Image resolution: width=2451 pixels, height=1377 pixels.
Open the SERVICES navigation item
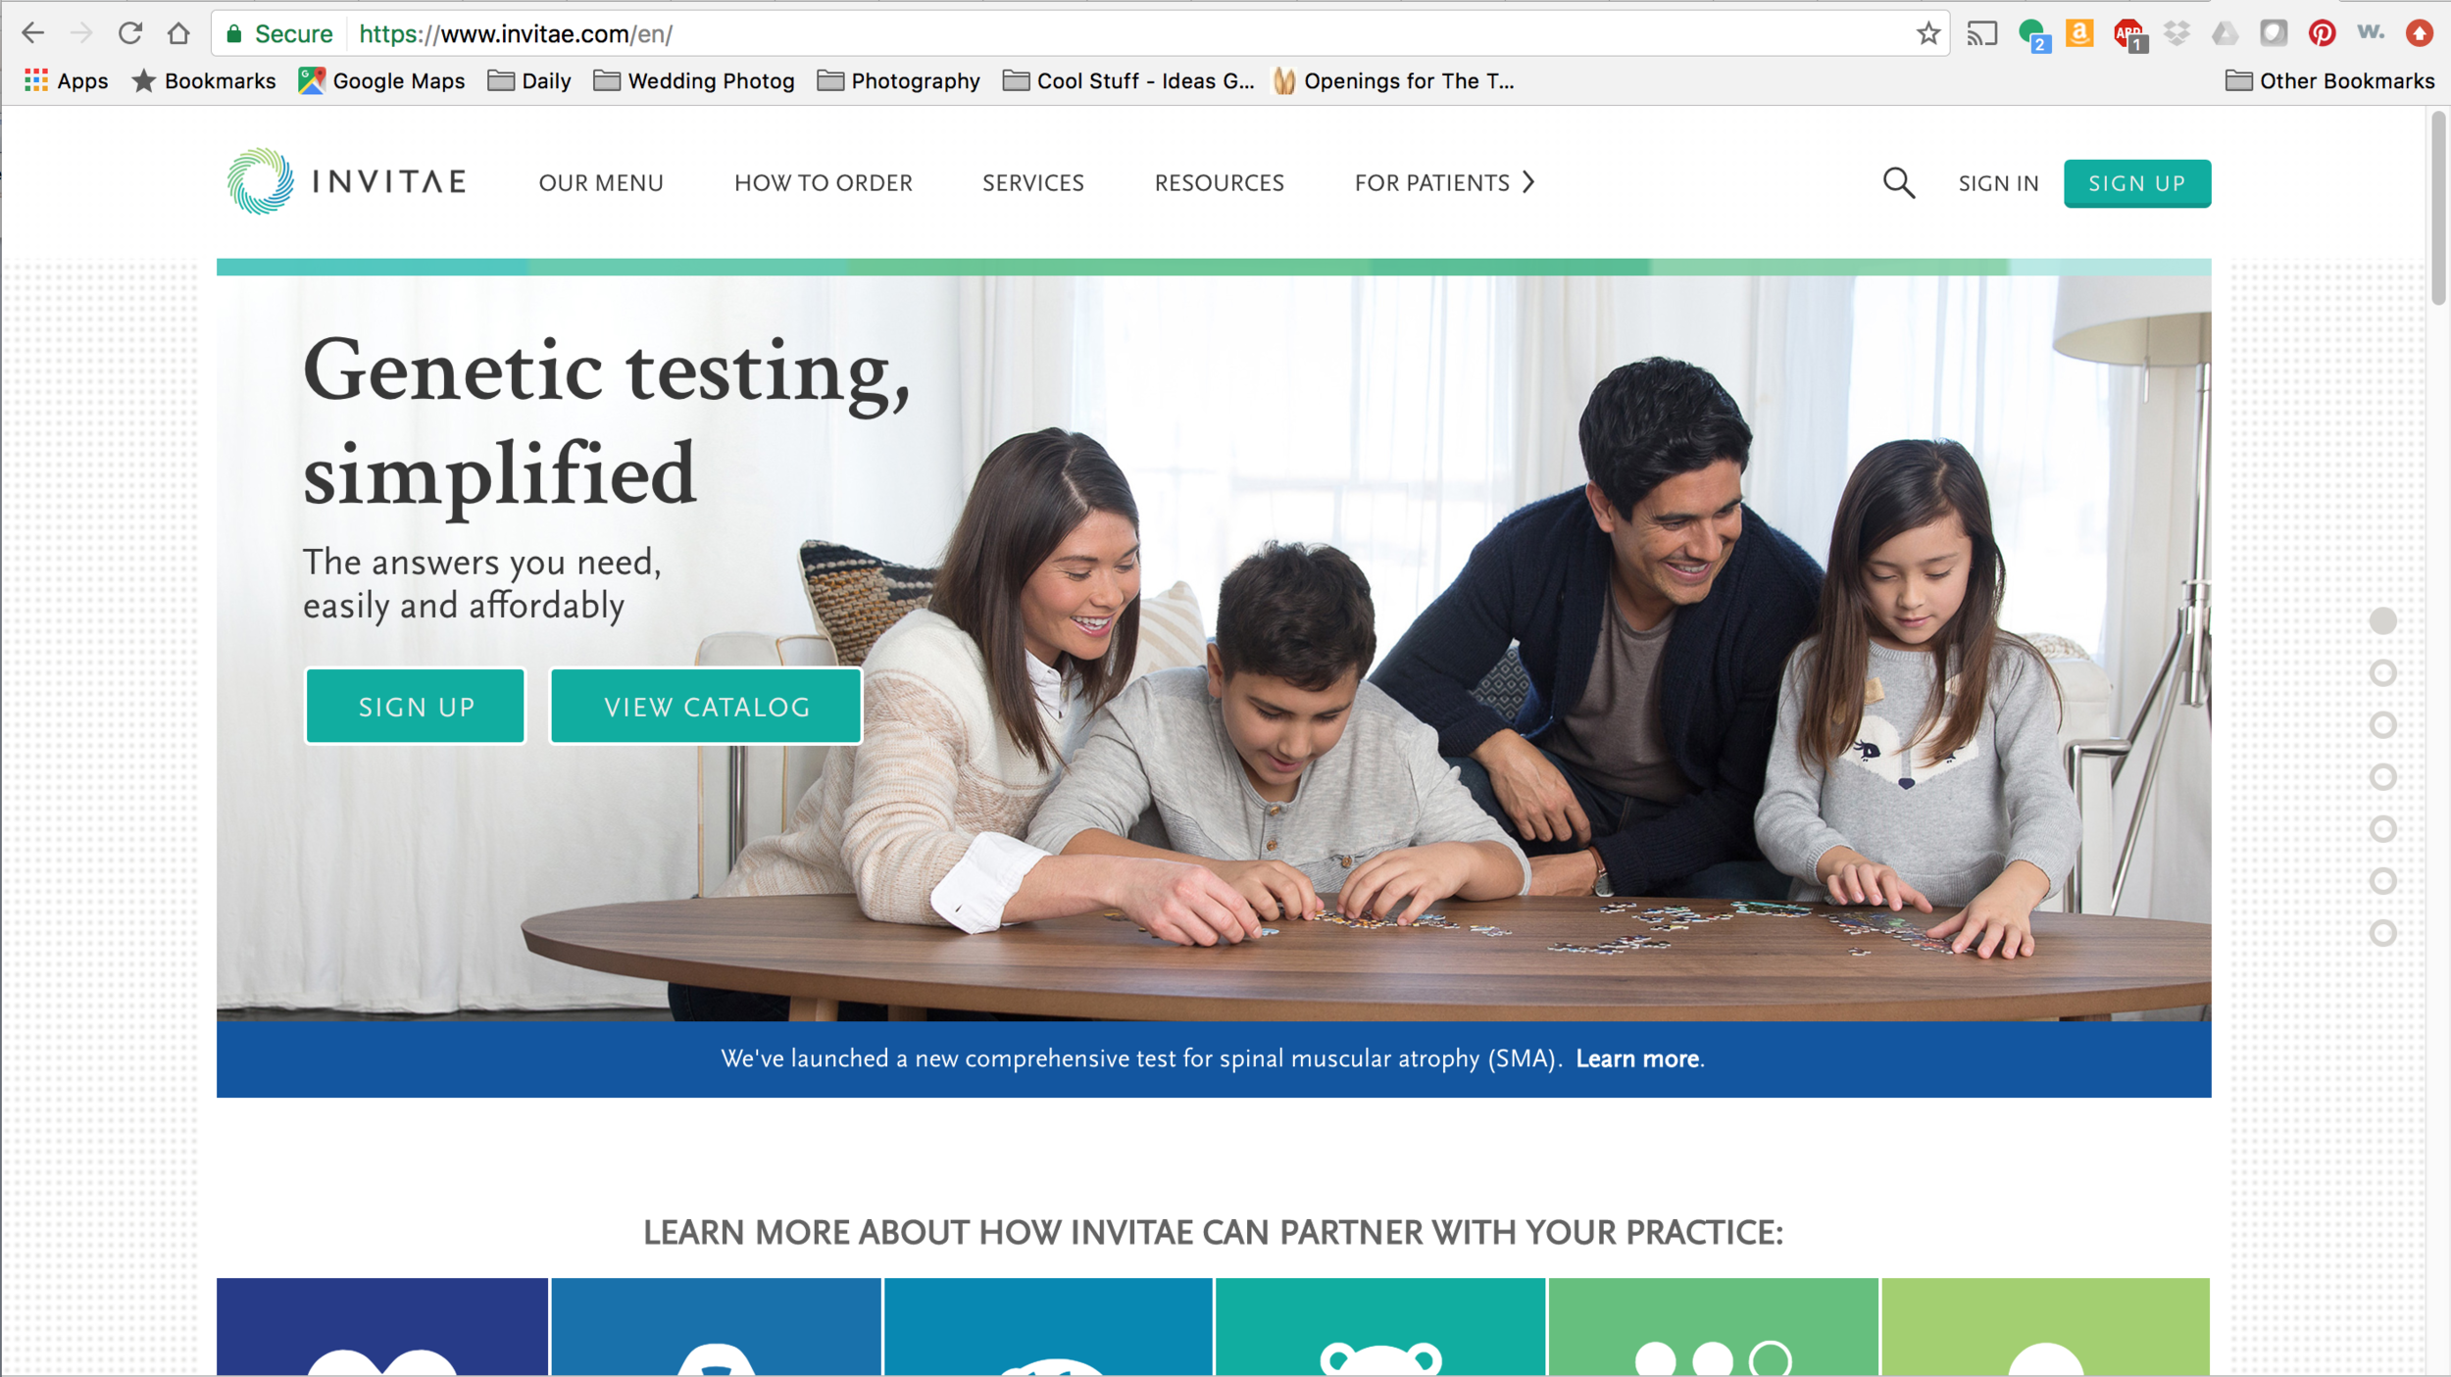pos(1033,183)
